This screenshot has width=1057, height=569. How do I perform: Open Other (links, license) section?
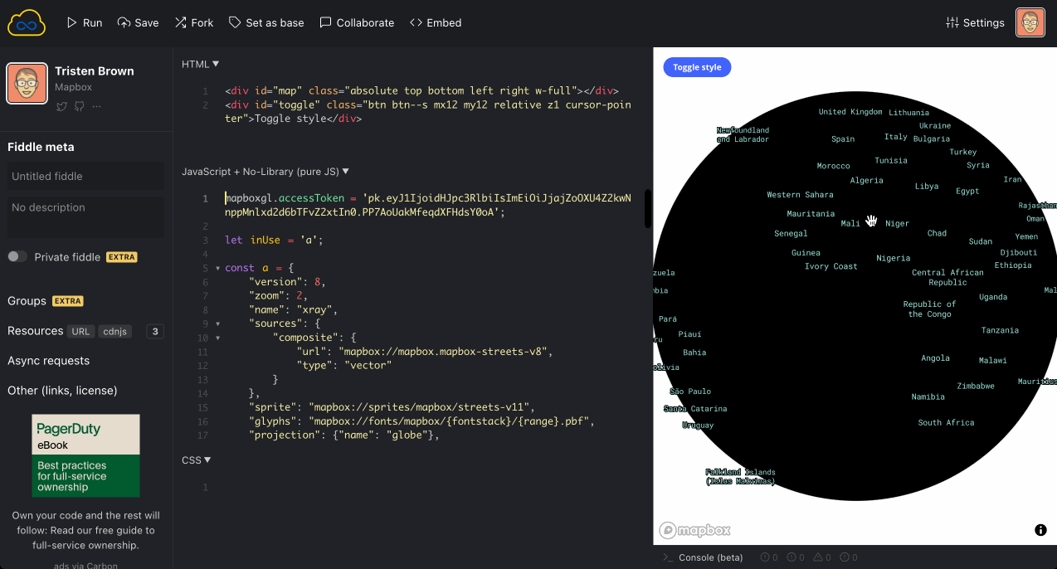point(62,391)
